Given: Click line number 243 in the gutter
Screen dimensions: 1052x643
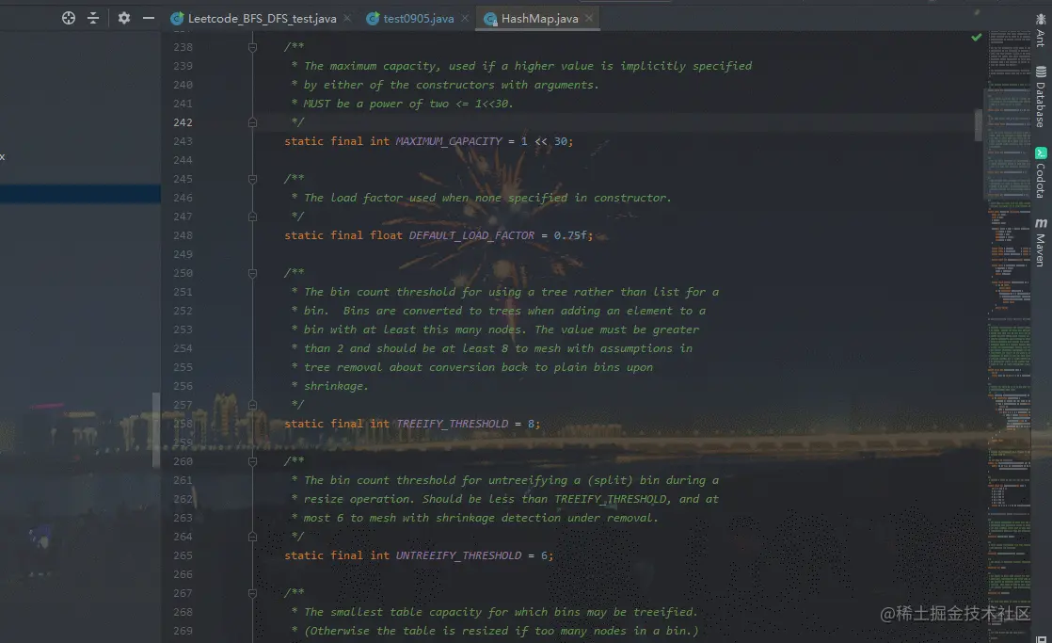Looking at the screenshot, I should coord(183,141).
